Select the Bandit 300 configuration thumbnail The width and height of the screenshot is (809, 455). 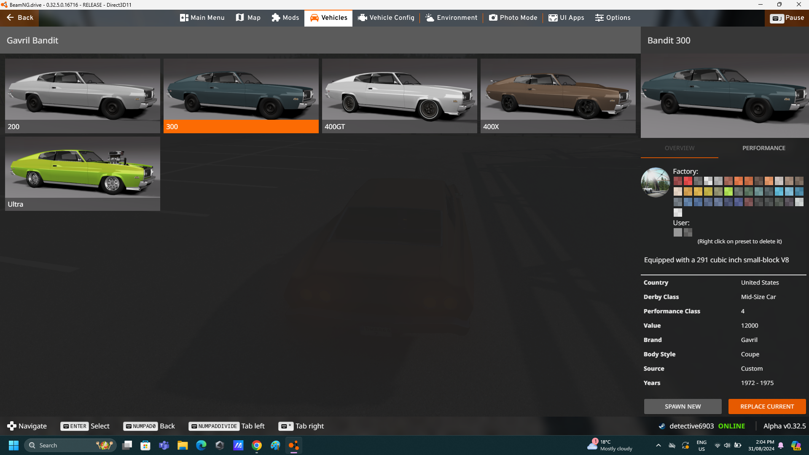point(241,96)
